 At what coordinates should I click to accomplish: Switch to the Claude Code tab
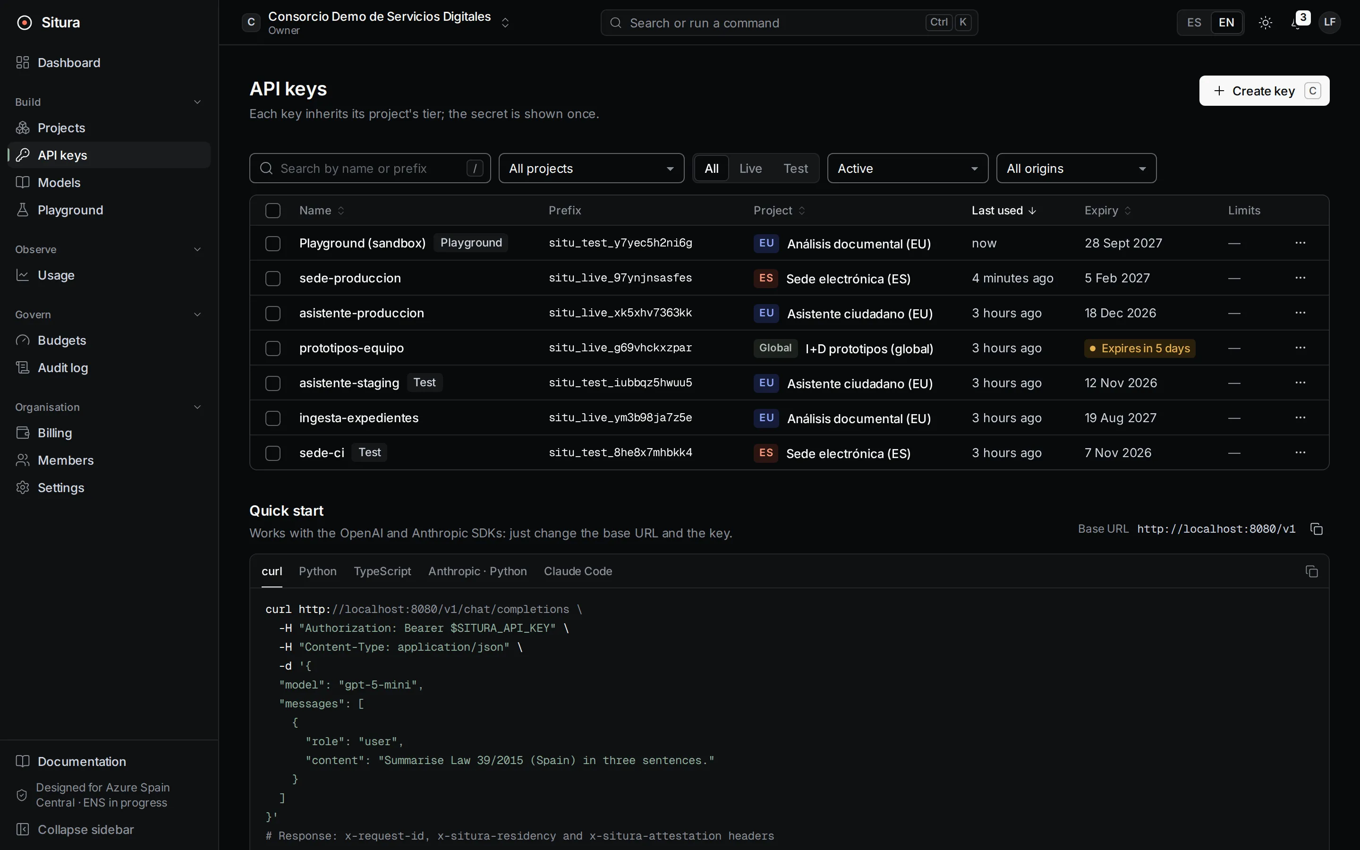click(578, 571)
